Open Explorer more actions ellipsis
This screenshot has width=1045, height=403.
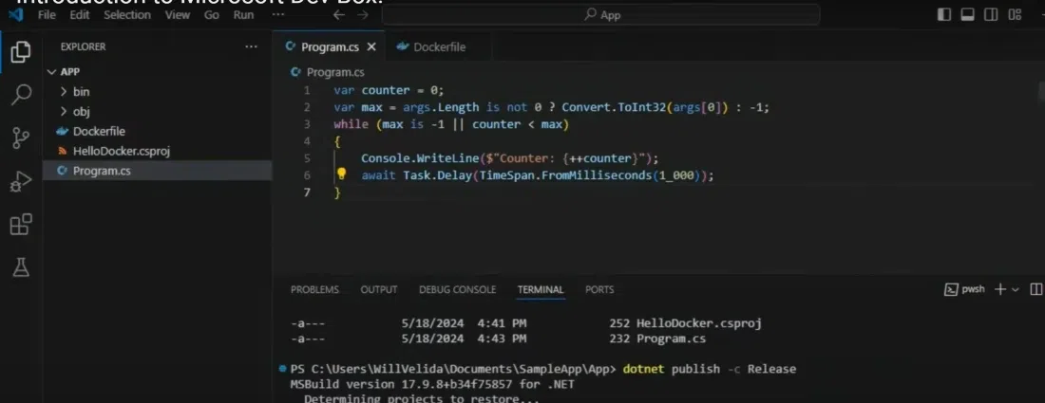251,46
